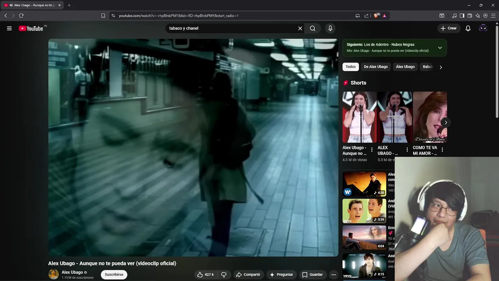499x281 pixels.
Task: Click the Preguntar button
Action: tap(281, 275)
